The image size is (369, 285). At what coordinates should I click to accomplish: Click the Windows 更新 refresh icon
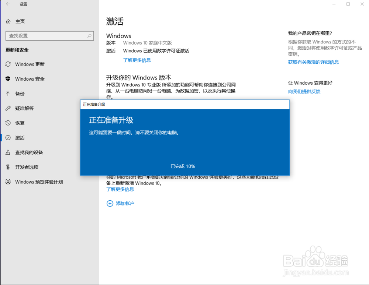[8, 64]
